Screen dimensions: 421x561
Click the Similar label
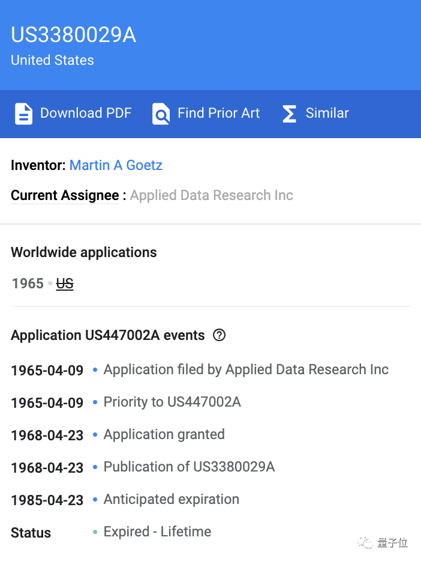click(x=327, y=113)
